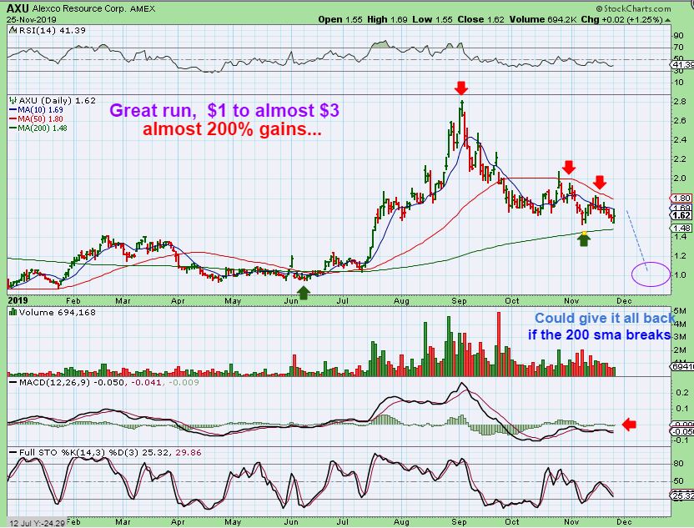Viewport: 694px width, 528px height.
Task: Click the '25.32' stochastic axis tag
Action: pyautogui.click(x=682, y=495)
